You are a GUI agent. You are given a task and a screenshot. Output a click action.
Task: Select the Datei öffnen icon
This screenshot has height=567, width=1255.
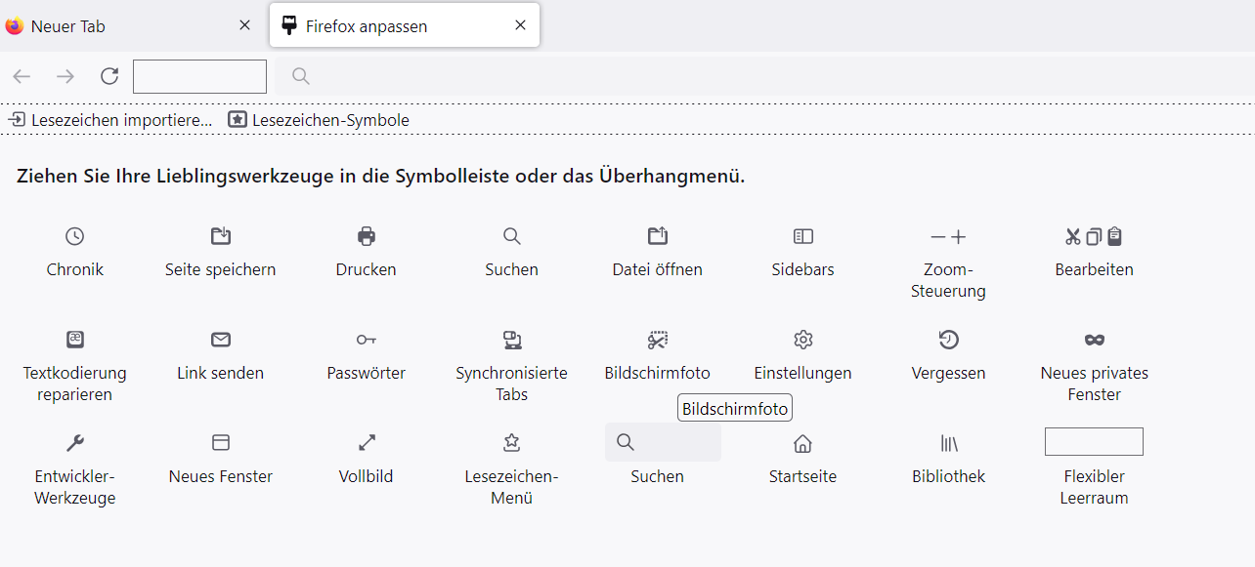658,236
